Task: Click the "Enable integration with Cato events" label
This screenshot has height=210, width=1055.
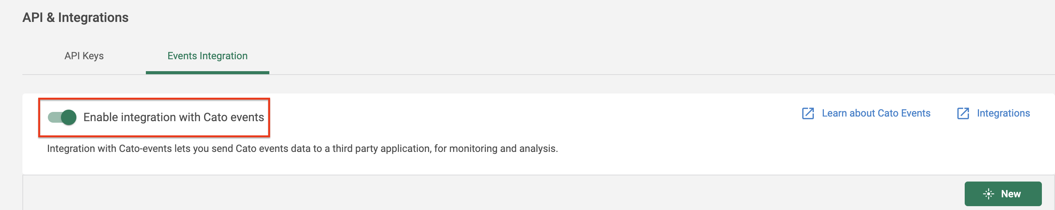Action: click(x=174, y=117)
